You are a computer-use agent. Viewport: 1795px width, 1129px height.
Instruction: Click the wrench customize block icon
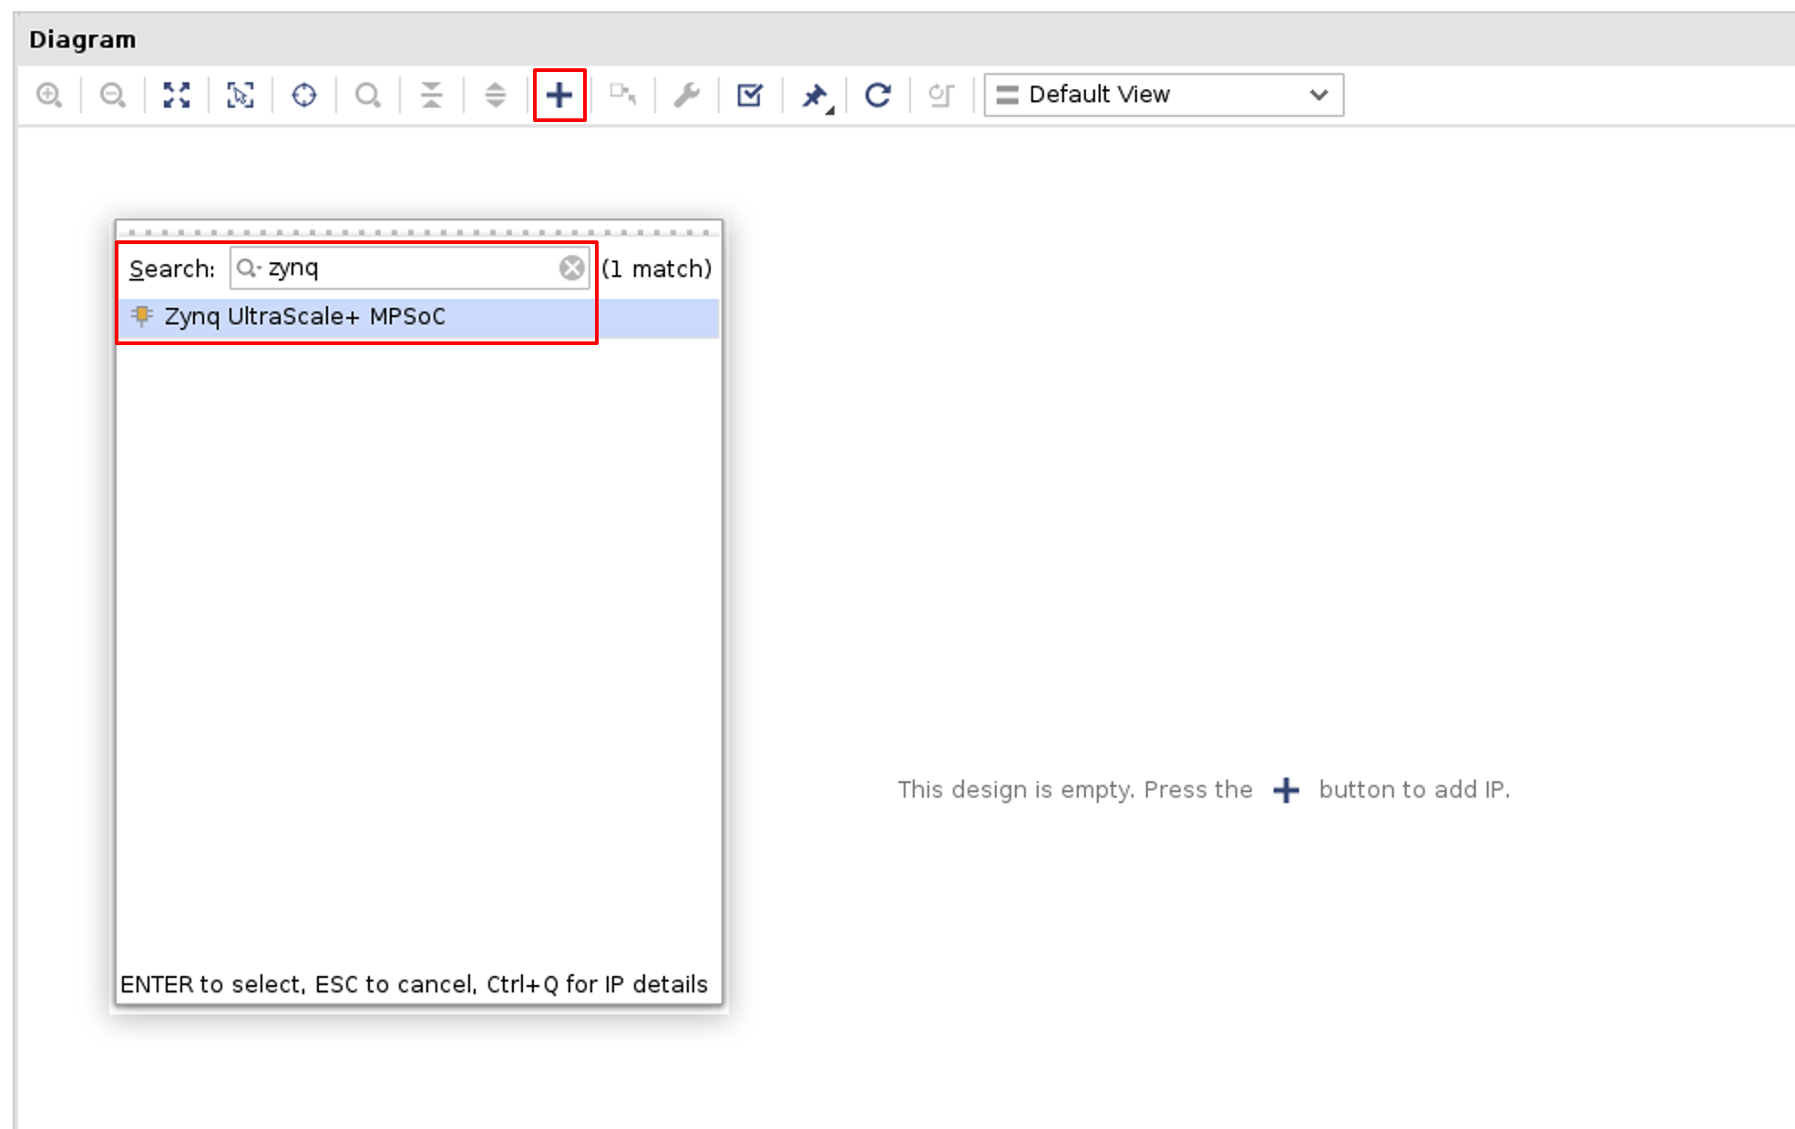687,95
